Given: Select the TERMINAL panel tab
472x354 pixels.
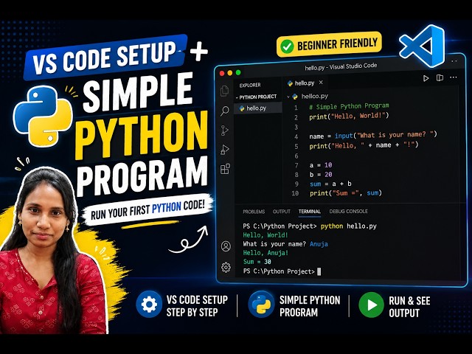Looking at the screenshot, I should [310, 212].
